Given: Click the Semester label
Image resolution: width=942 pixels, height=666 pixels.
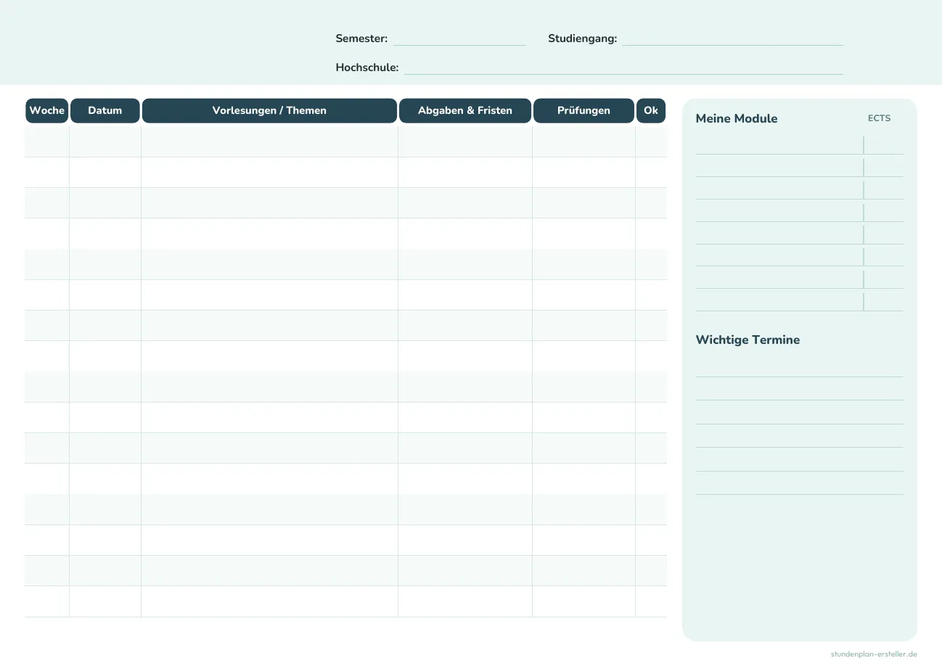Looking at the screenshot, I should point(361,39).
